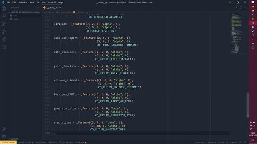Open the View menu

click(x=32, y=2)
